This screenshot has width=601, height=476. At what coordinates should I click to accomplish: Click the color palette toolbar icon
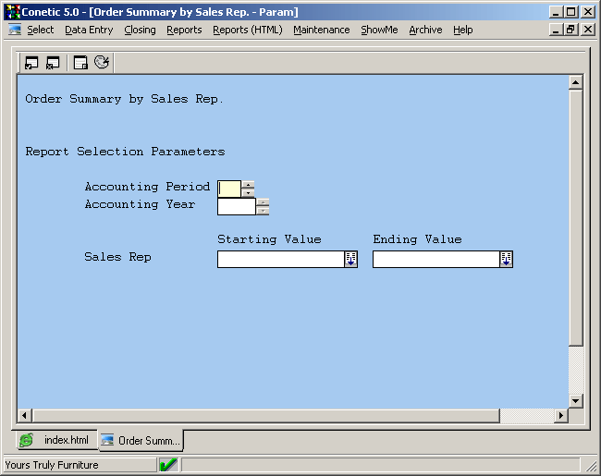point(102,63)
